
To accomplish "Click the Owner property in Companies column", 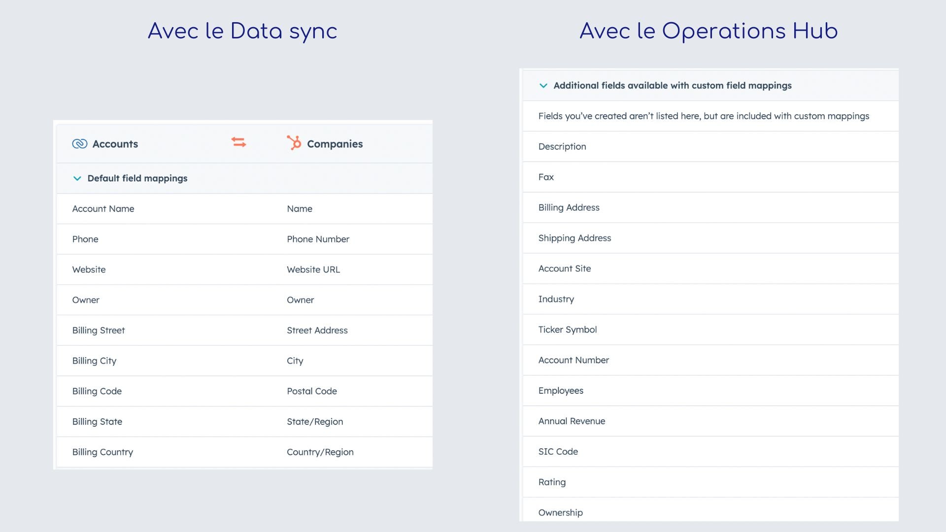I will [x=301, y=300].
